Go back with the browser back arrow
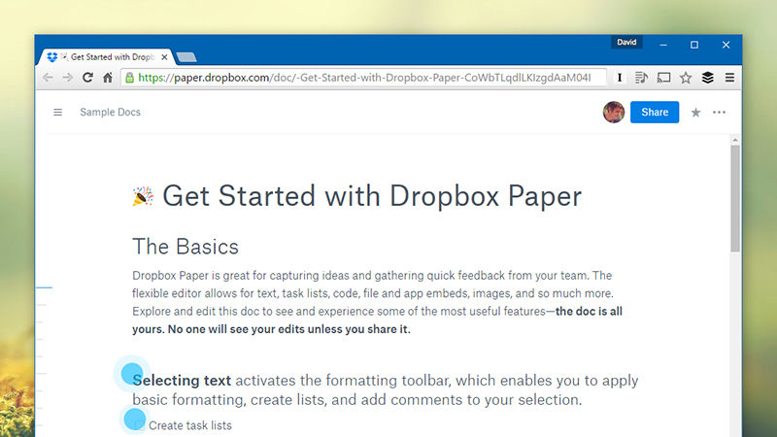 tap(48, 78)
